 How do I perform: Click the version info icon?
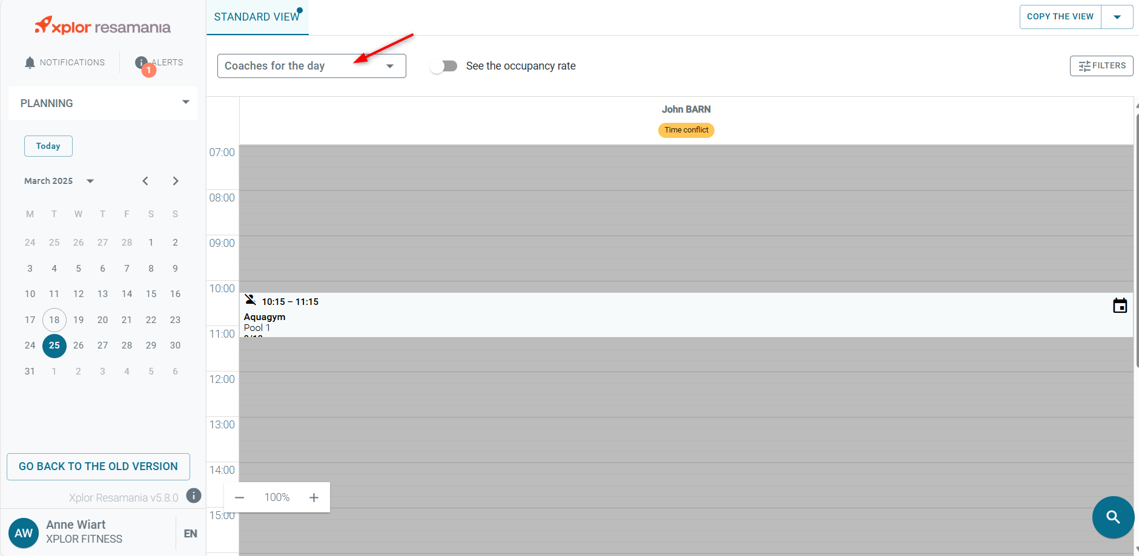point(193,496)
